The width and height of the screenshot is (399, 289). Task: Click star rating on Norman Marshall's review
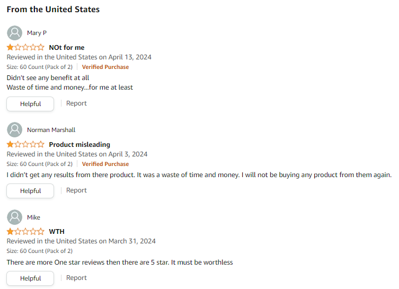point(25,144)
